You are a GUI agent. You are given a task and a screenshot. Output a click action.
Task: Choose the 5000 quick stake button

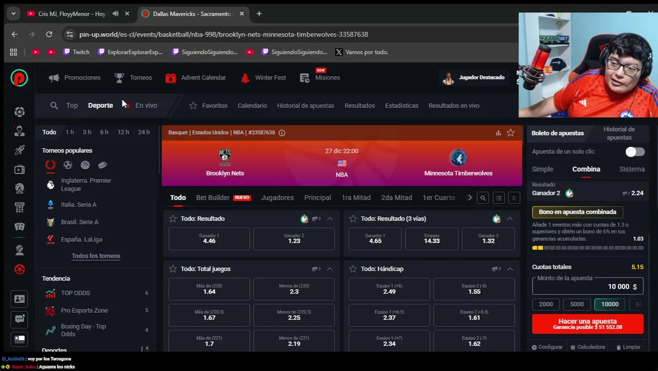[x=577, y=305]
